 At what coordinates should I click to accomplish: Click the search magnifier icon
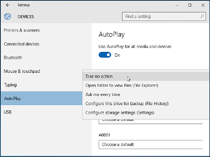202,17
